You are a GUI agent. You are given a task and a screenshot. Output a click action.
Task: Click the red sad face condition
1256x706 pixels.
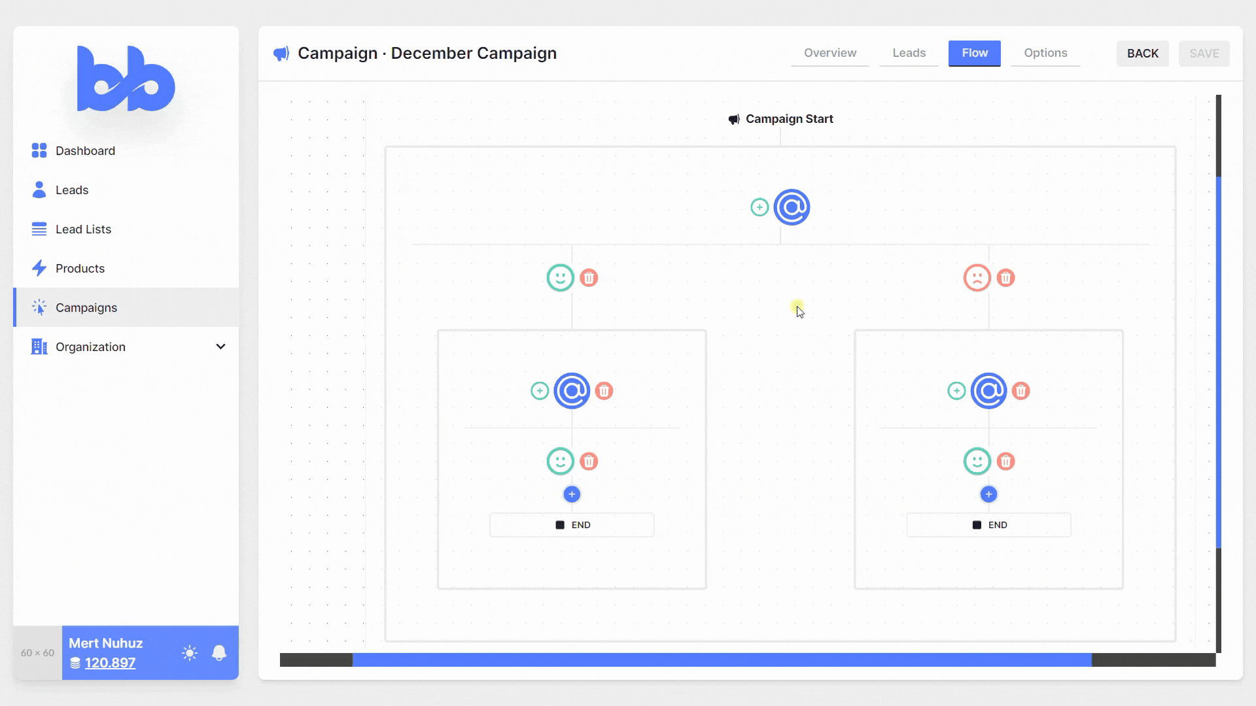(977, 278)
